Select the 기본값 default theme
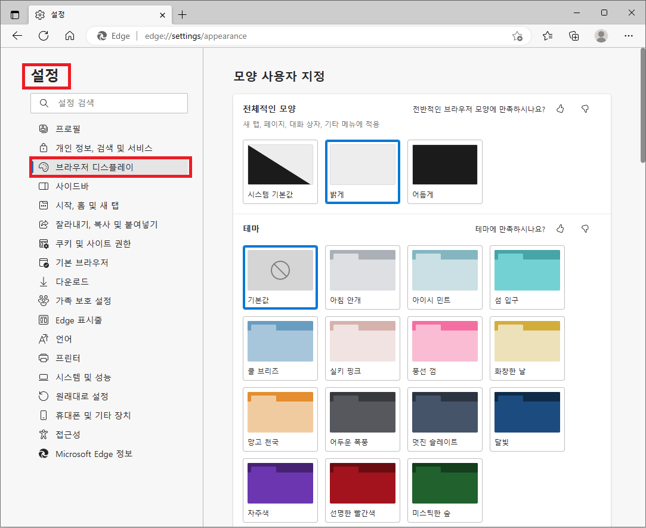 pos(280,277)
